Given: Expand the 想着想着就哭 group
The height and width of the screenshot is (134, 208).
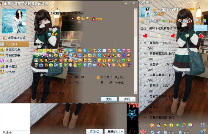Looking at the screenshot, I should point(158,96).
